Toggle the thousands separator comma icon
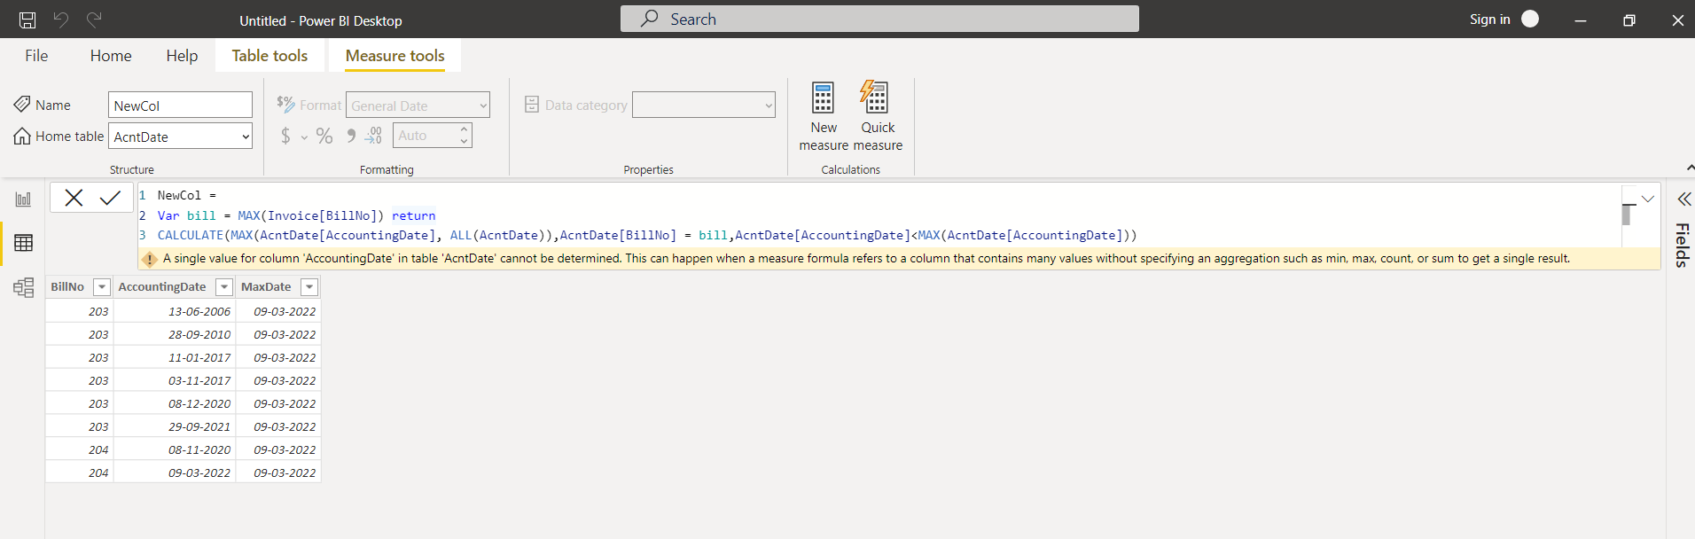This screenshot has height=539, width=1695. pos(351,136)
